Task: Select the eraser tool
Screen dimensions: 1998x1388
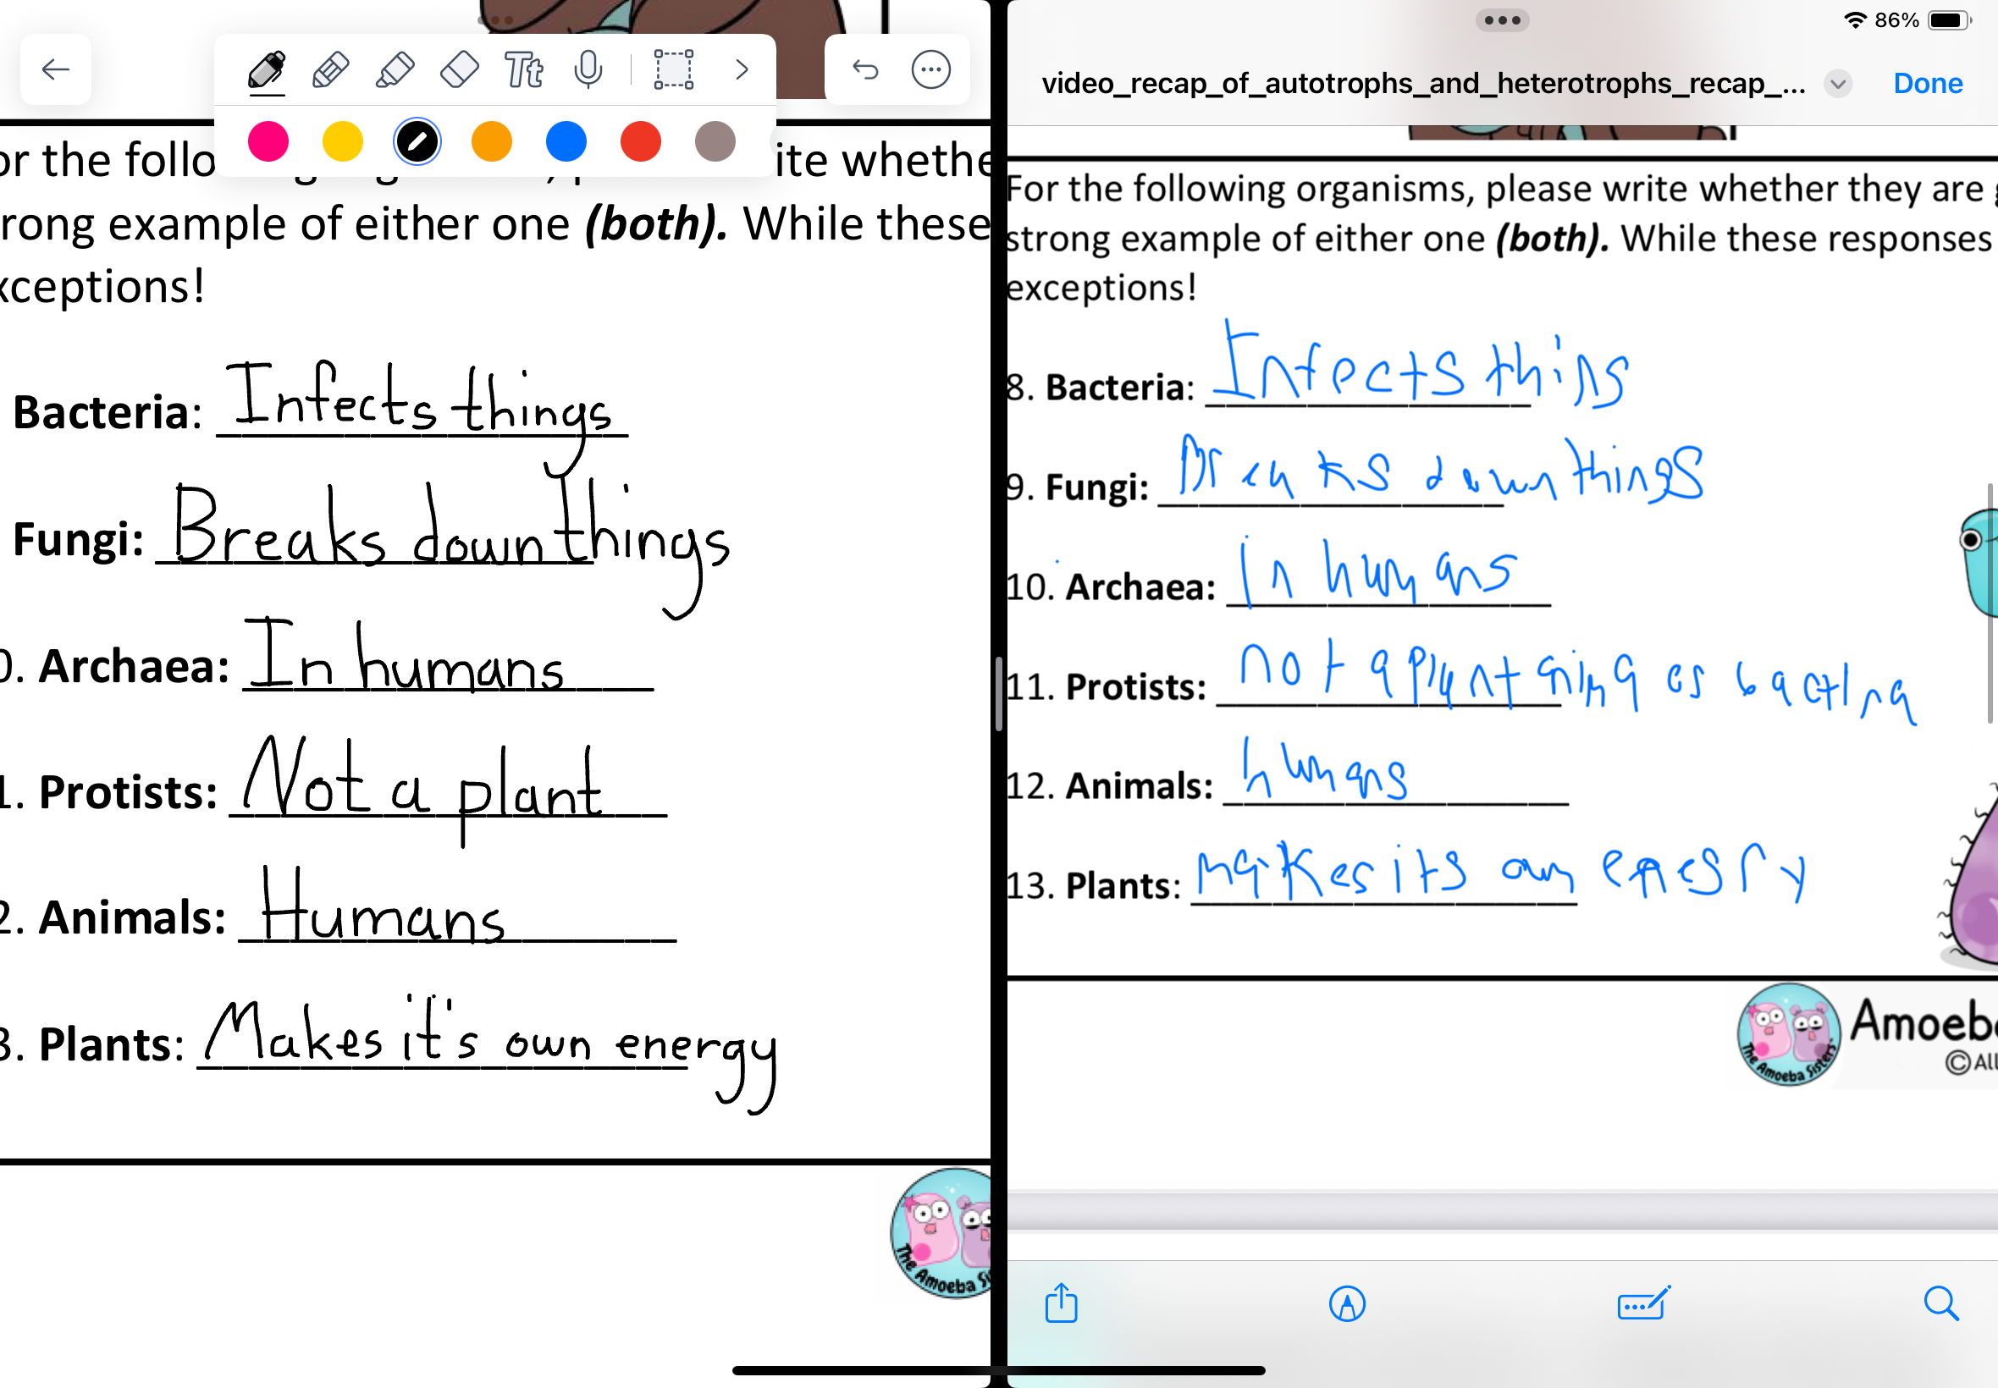Action: (459, 69)
